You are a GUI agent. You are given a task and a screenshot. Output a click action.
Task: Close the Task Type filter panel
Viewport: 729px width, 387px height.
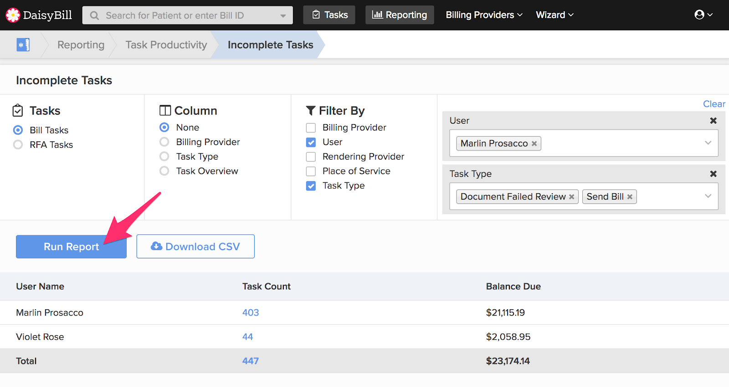pyautogui.click(x=713, y=174)
